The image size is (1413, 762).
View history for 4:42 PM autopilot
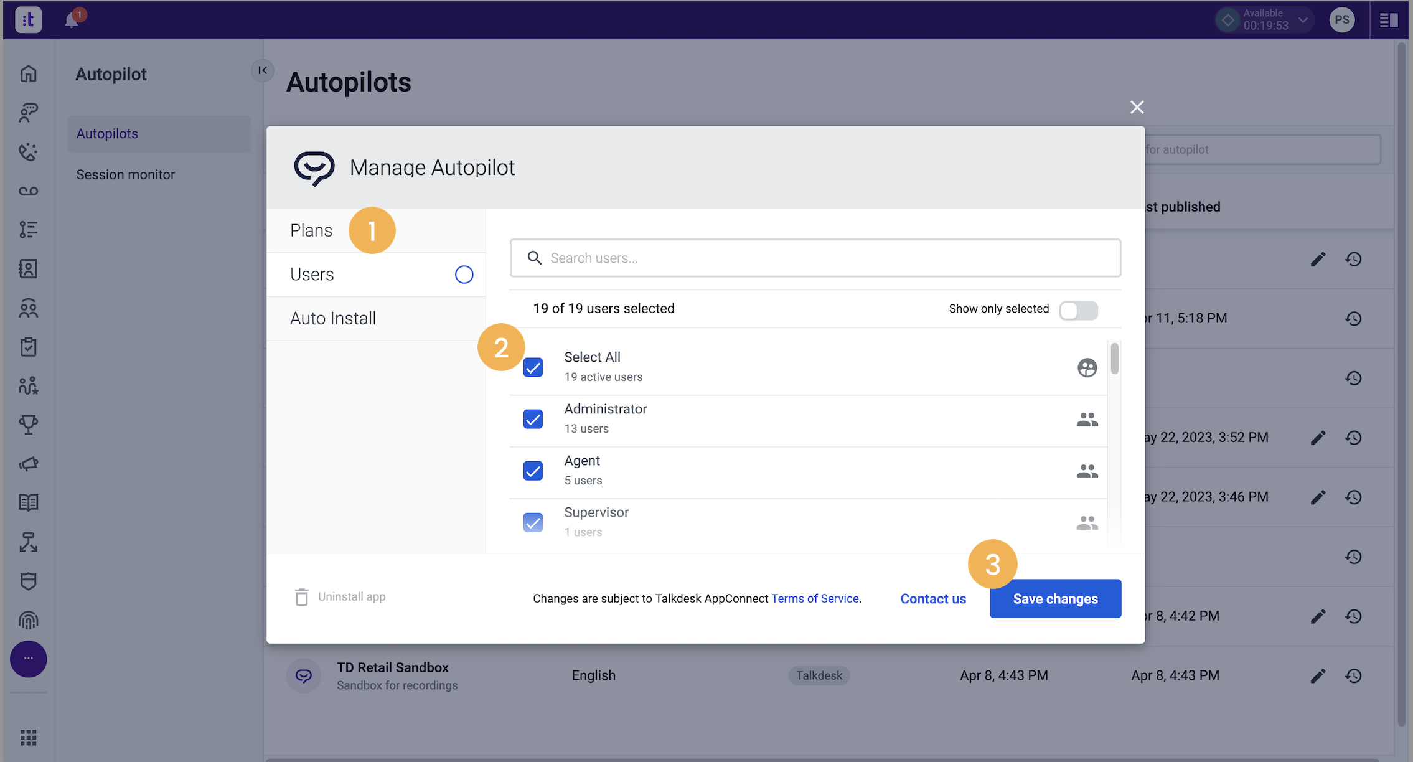[x=1353, y=616]
